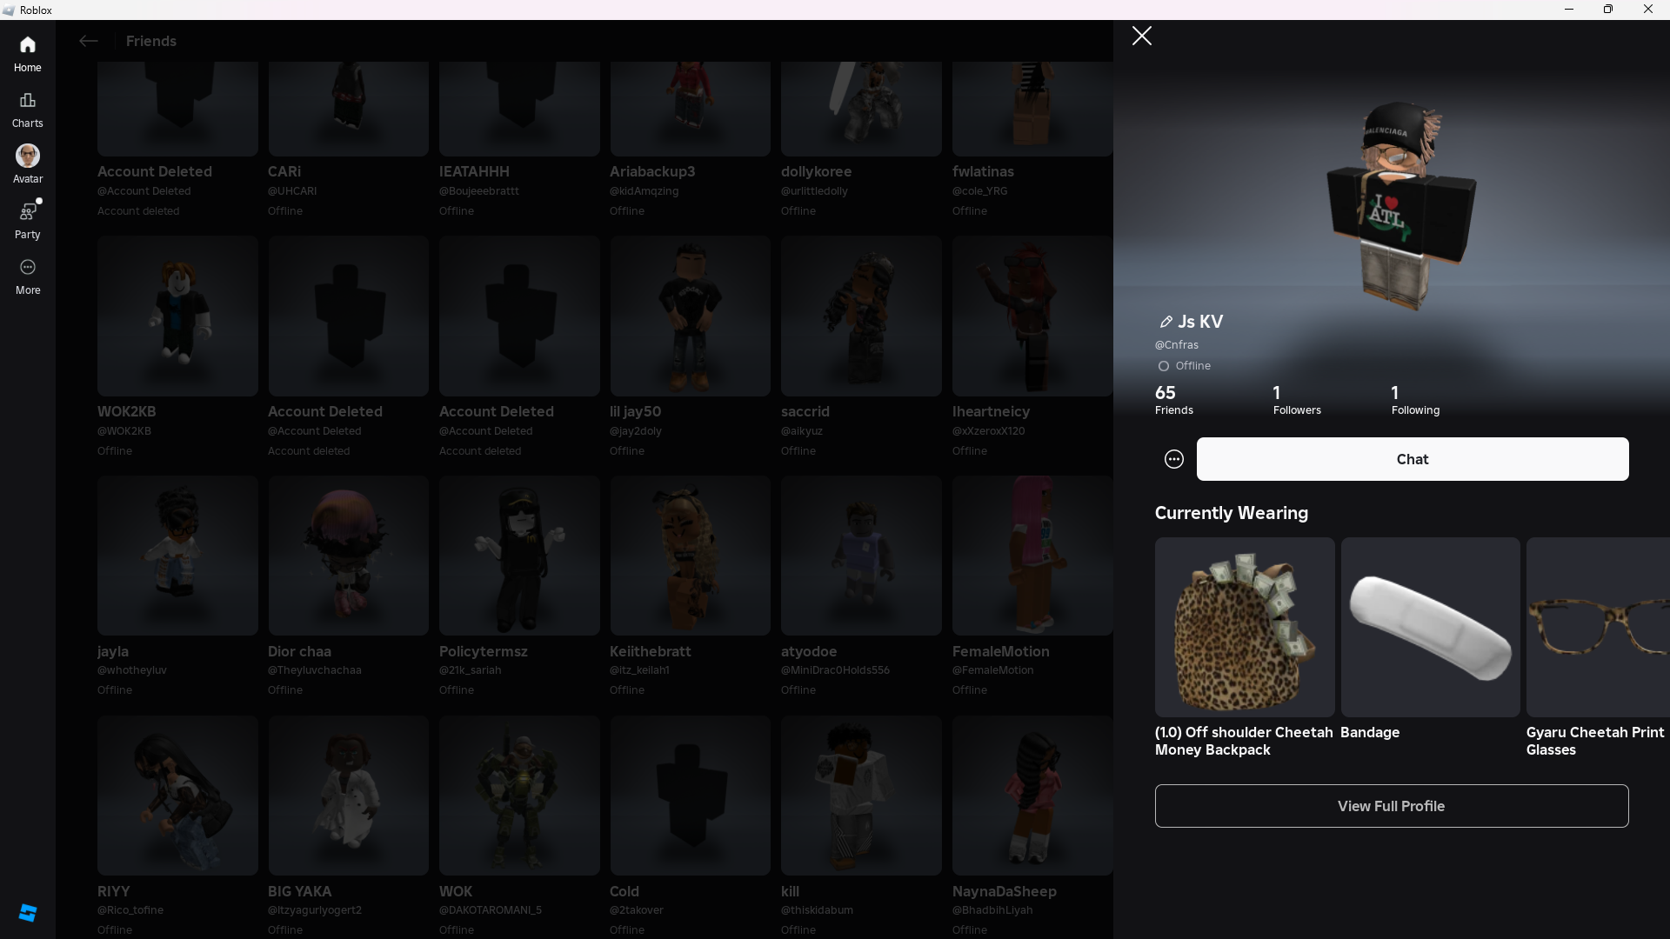
Task: Open the more options button beside Chat
Action: [x=1173, y=459]
